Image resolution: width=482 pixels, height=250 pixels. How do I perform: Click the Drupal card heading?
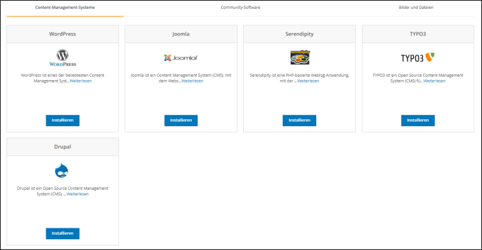click(63, 147)
